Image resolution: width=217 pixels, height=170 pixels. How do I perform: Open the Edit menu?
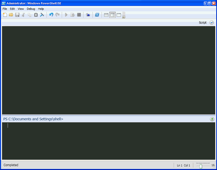point(12,9)
